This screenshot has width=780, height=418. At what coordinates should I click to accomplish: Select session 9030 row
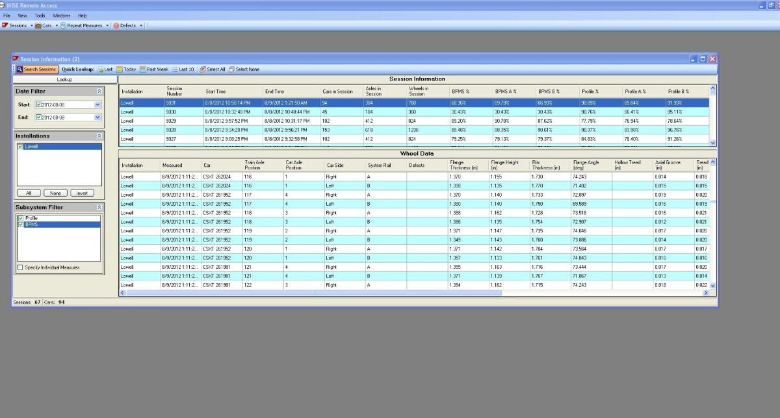[414, 112]
